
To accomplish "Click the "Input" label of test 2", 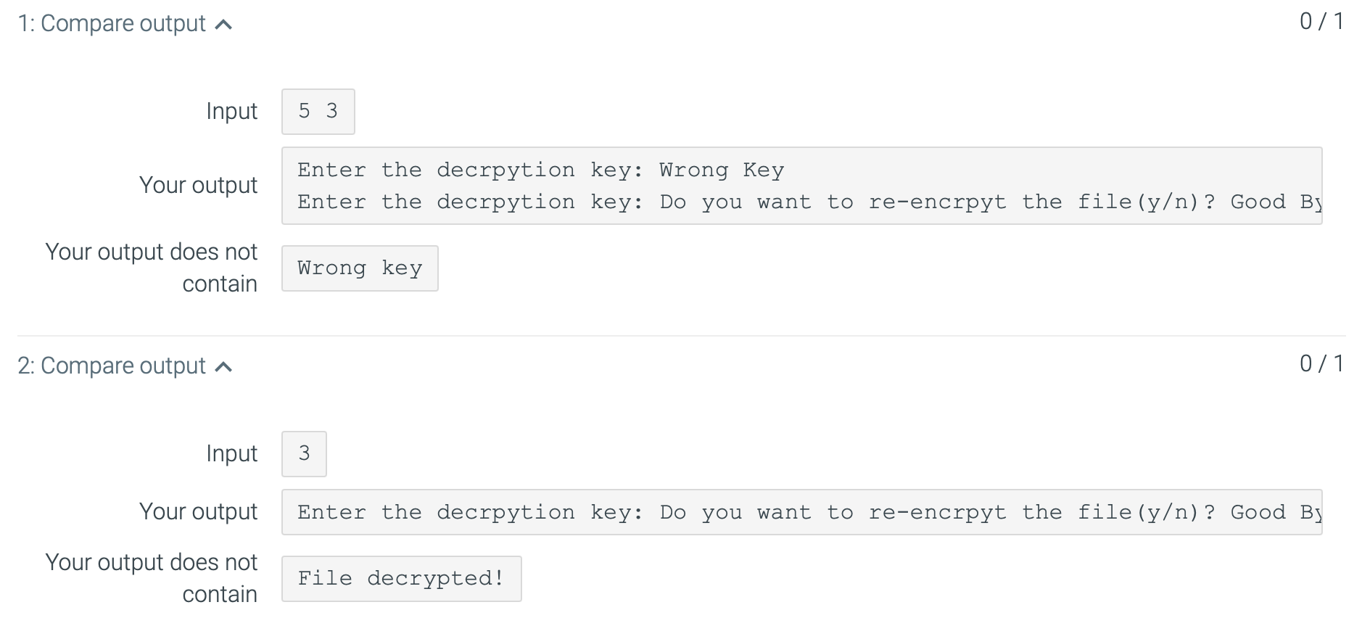I will (x=232, y=453).
